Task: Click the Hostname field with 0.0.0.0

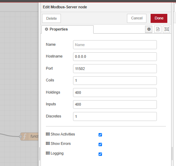Action: click(115, 56)
